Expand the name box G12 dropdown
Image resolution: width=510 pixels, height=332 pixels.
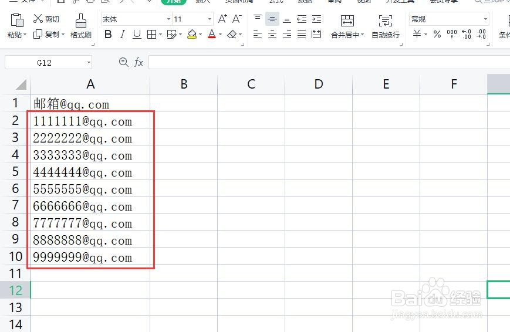(x=89, y=62)
